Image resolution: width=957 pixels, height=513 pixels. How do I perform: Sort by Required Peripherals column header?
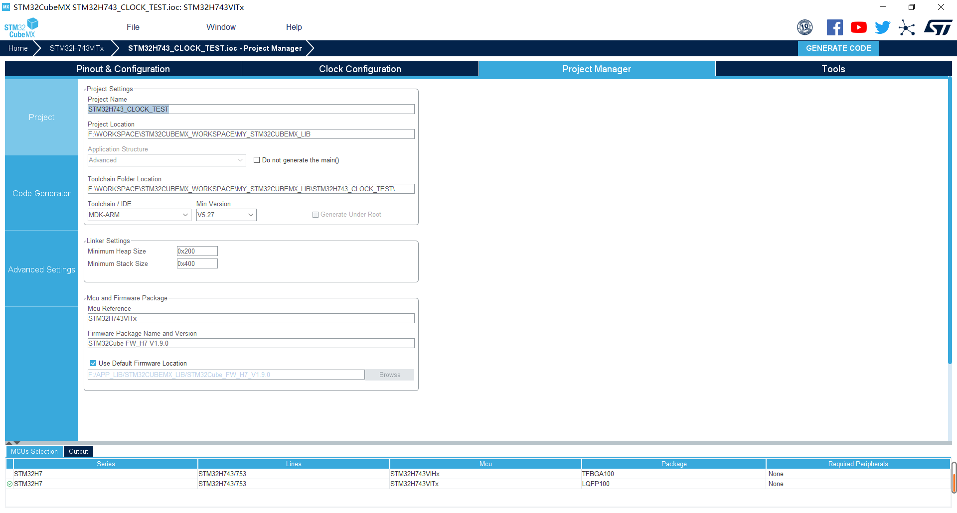858,464
